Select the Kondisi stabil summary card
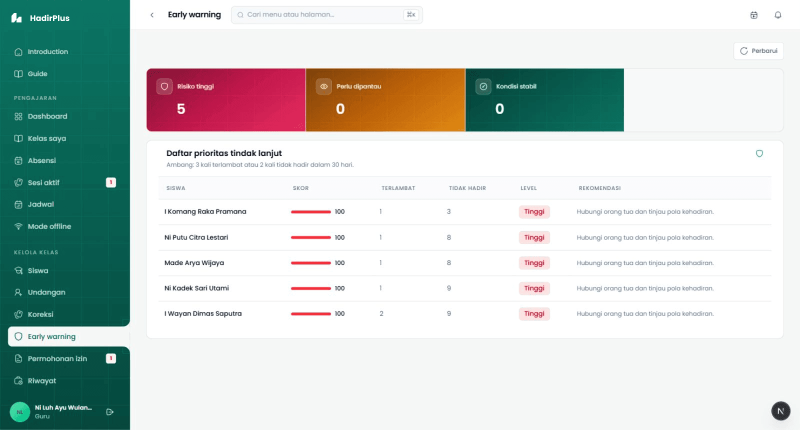 (545, 100)
